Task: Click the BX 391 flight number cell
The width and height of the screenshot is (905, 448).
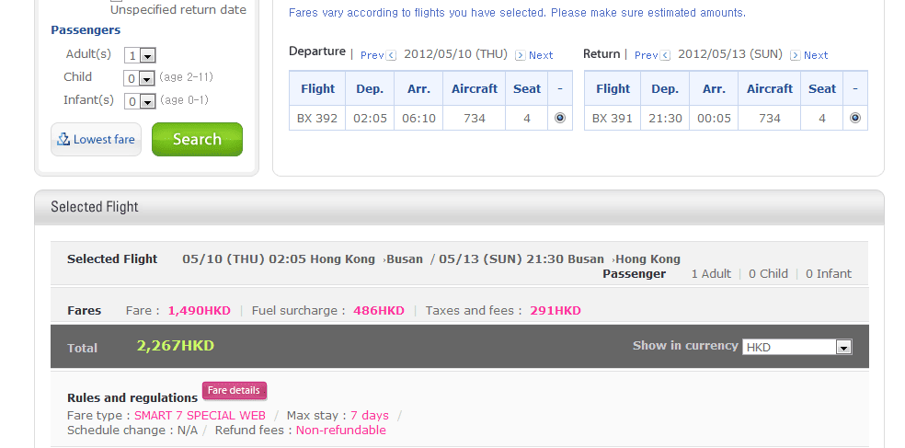Action: coord(613,118)
